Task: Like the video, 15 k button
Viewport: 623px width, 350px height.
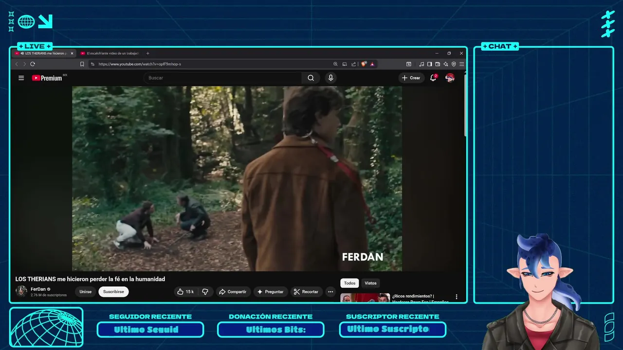Action: point(185,292)
